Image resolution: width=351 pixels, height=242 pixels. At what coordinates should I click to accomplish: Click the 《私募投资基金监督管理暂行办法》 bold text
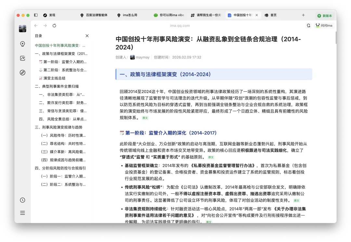click(223, 166)
